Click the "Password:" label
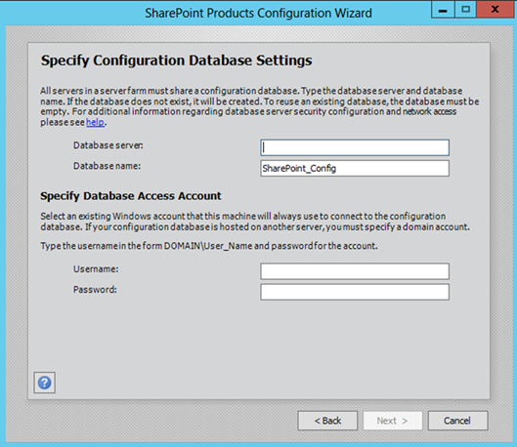 95,290
